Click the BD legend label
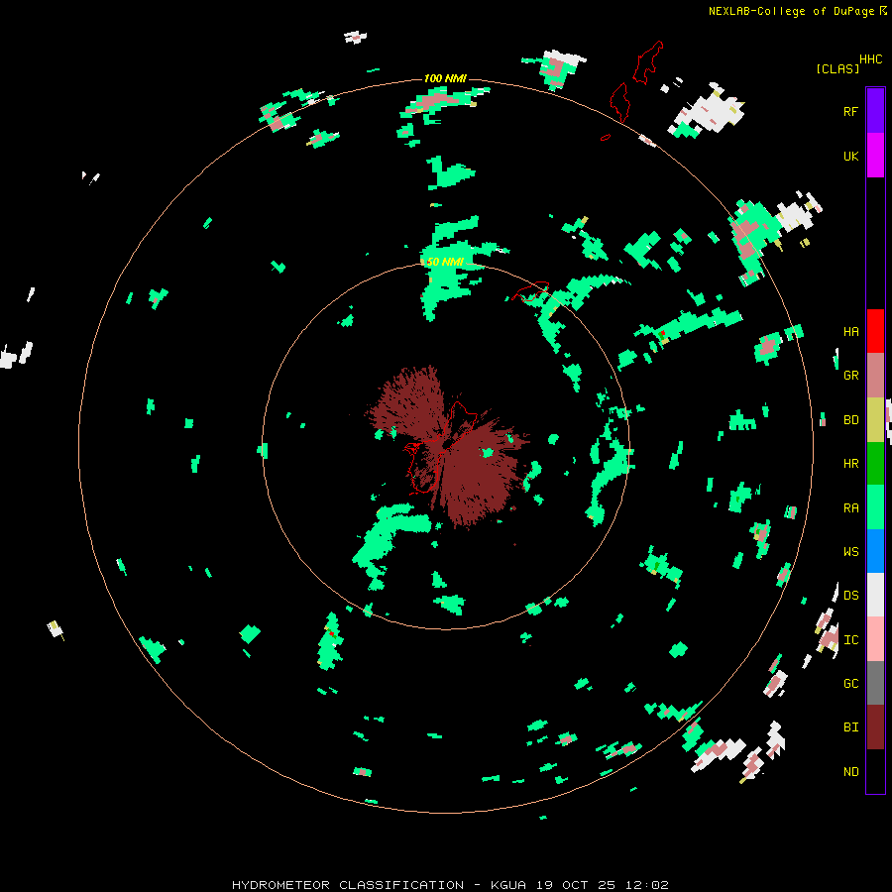This screenshot has height=892, width=892. [x=850, y=420]
